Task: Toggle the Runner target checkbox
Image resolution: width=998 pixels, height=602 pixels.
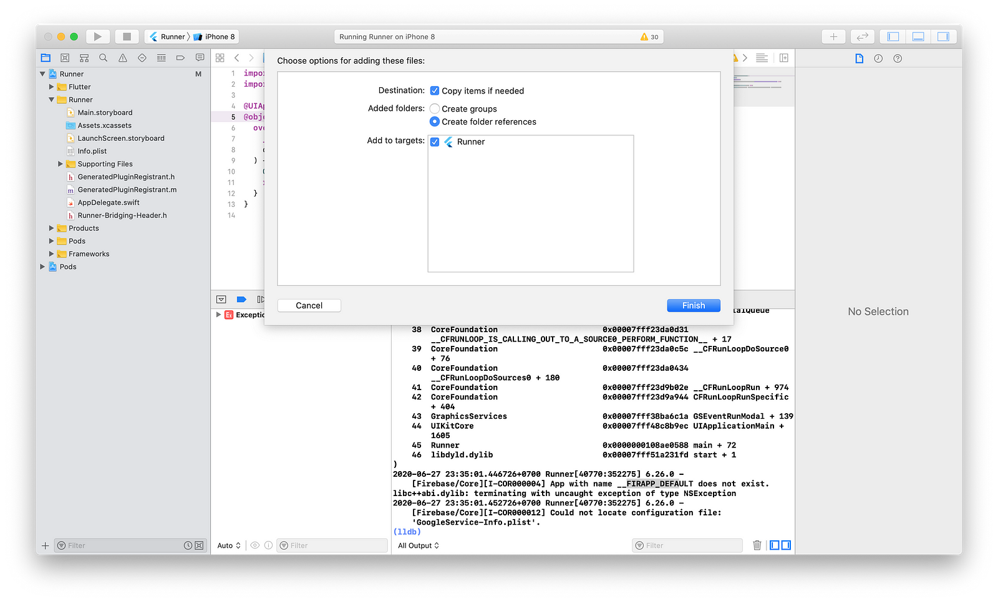Action: 435,142
